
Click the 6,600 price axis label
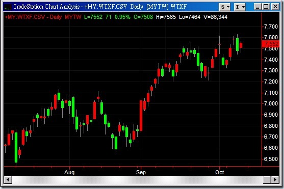271,148
